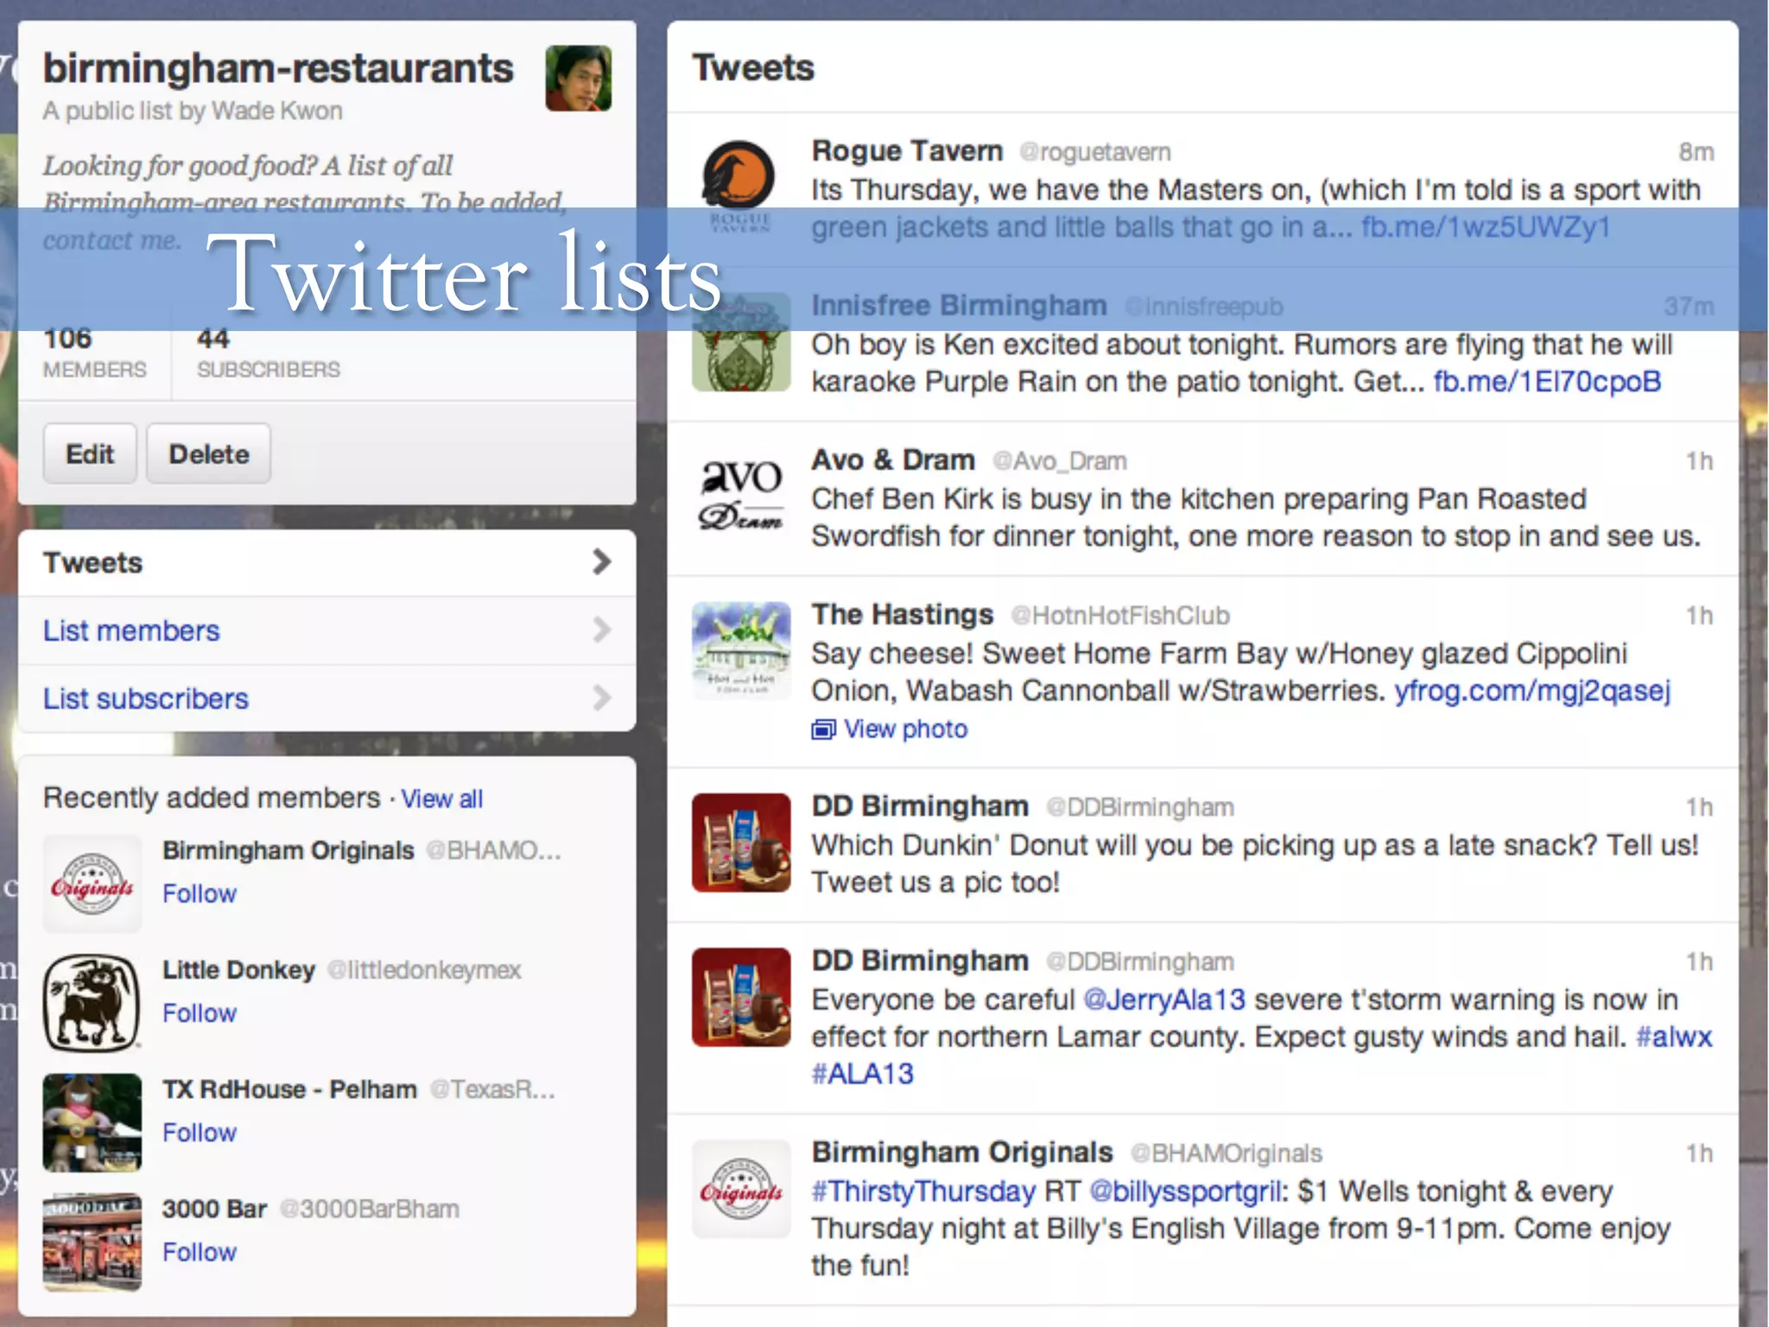Expand the Tweets section chevron
This screenshot has height=1327, width=1769.
(x=601, y=562)
